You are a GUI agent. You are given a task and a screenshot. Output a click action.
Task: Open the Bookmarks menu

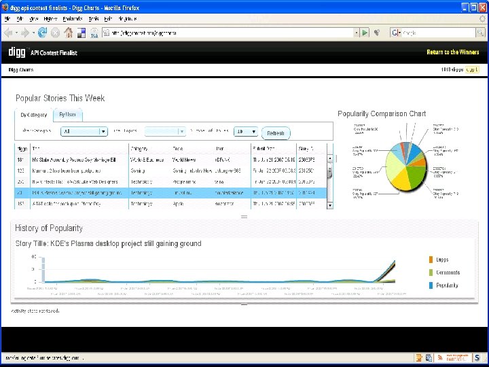tap(73, 19)
